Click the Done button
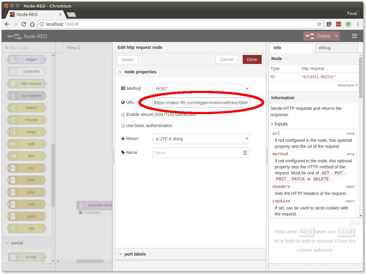The image size is (366, 274). tap(252, 59)
